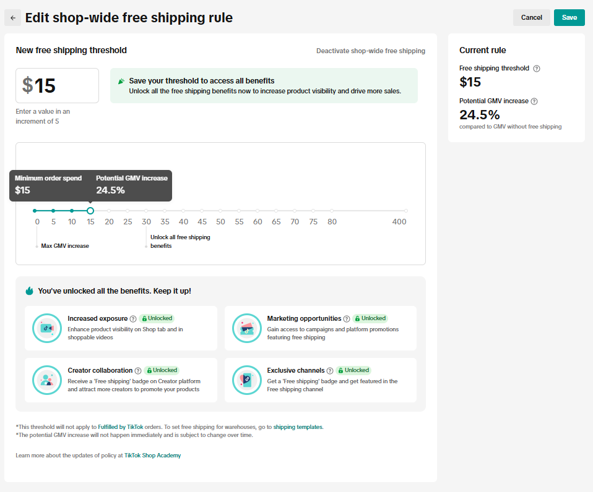593x492 pixels.
Task: Deactivate shop-wide free shipping
Action: point(370,51)
